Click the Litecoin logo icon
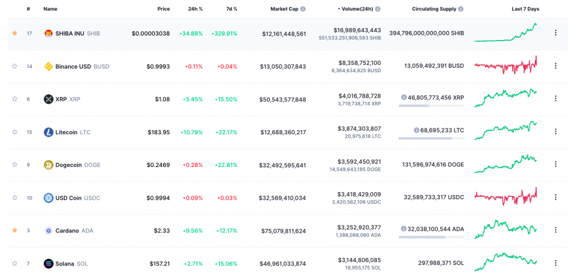 pos(49,132)
